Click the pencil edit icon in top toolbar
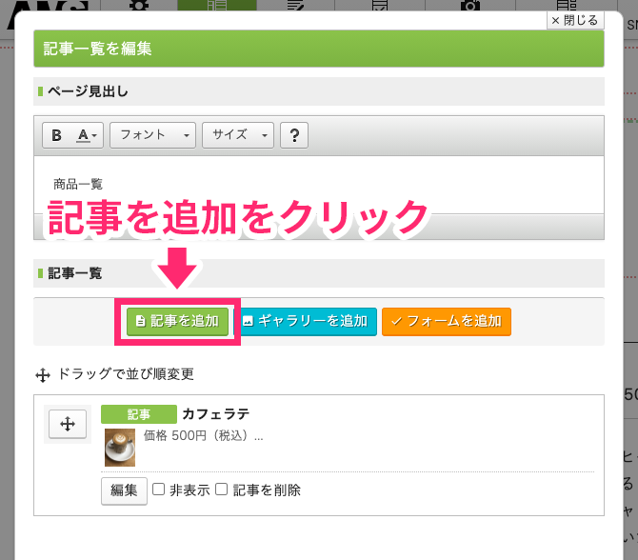The width and height of the screenshot is (638, 560). tap(295, 7)
